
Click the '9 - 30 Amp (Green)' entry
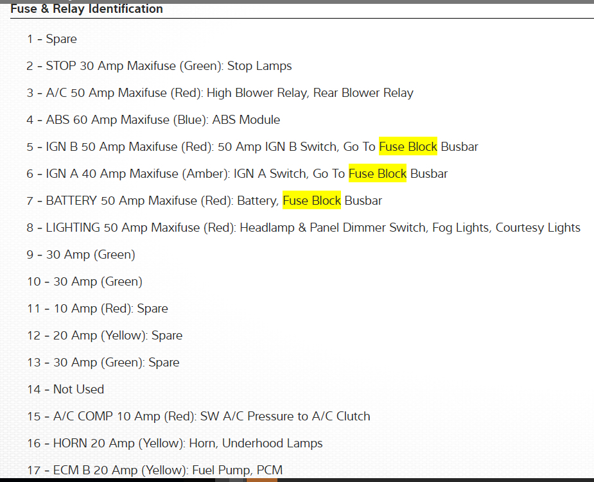pos(81,254)
